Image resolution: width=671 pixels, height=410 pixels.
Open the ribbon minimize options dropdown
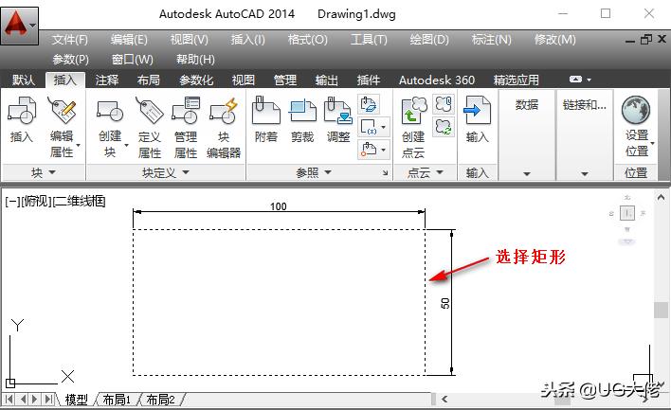pyautogui.click(x=589, y=80)
